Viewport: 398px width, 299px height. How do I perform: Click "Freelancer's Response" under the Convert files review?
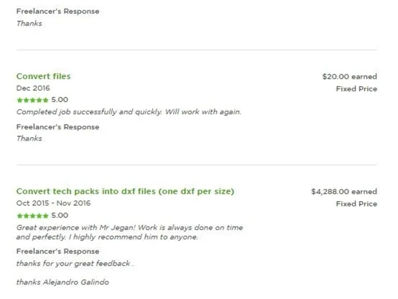(58, 127)
